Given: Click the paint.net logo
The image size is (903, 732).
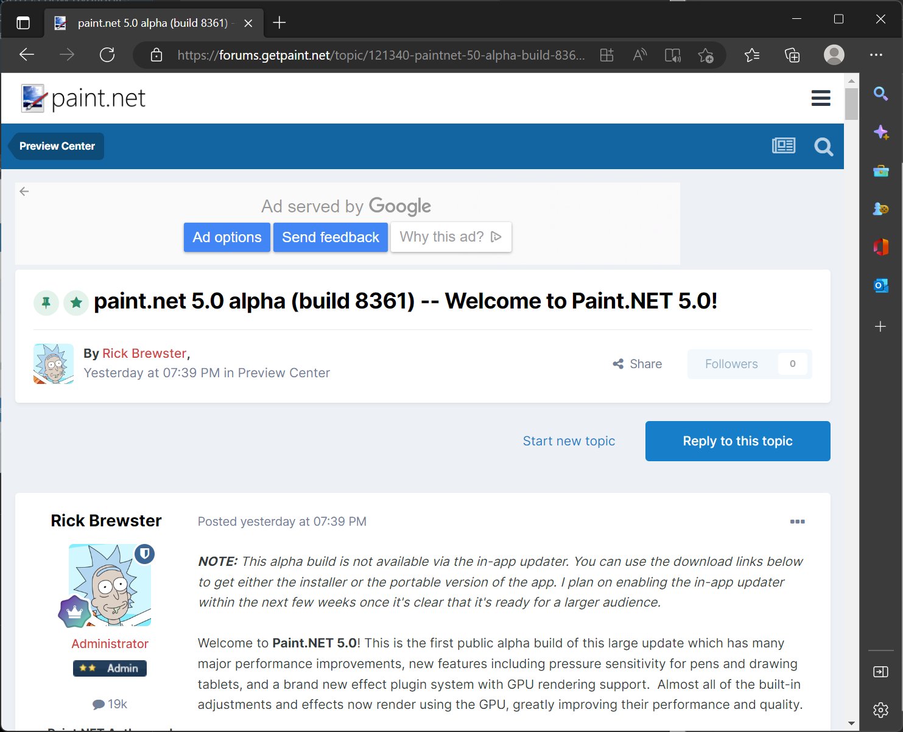Looking at the screenshot, I should (x=83, y=98).
